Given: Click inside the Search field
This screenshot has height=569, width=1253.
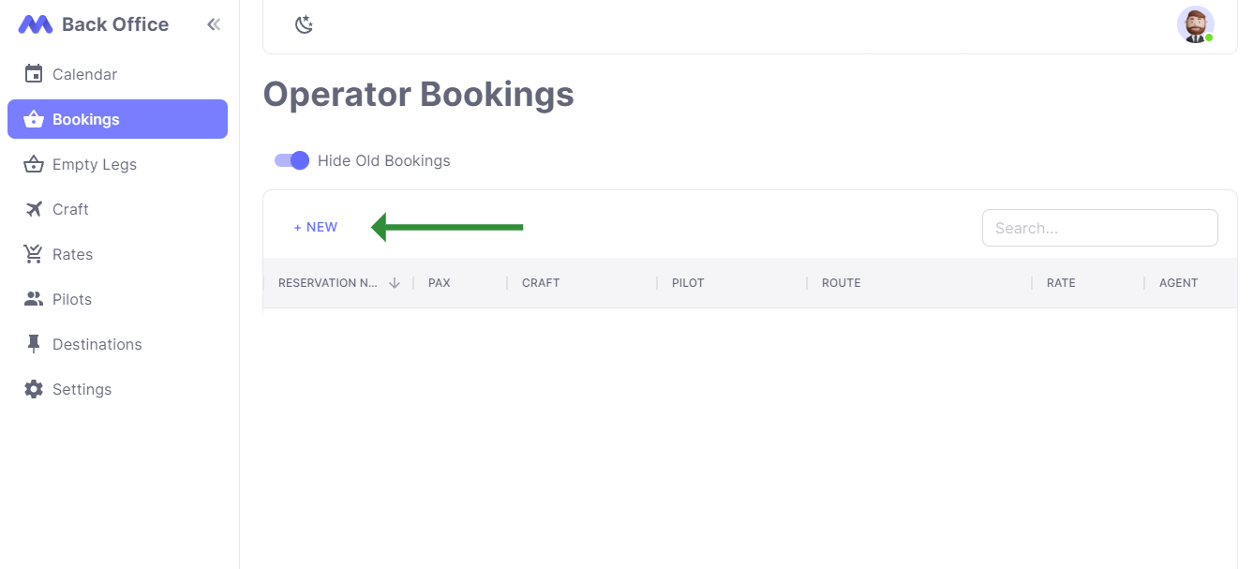Looking at the screenshot, I should pyautogui.click(x=1099, y=227).
